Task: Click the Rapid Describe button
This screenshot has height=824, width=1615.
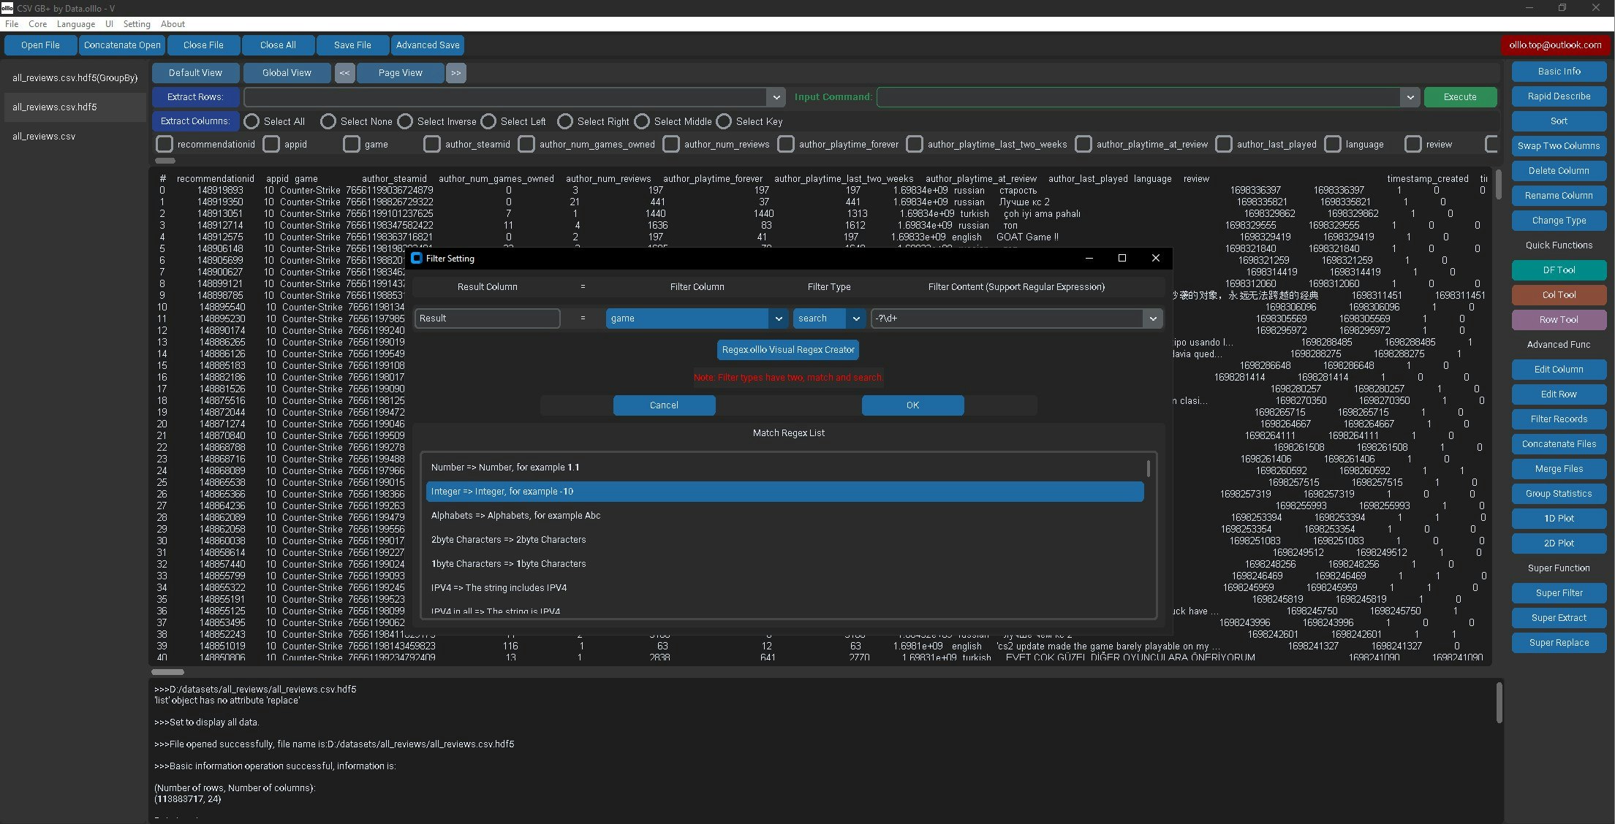Action: tap(1559, 96)
